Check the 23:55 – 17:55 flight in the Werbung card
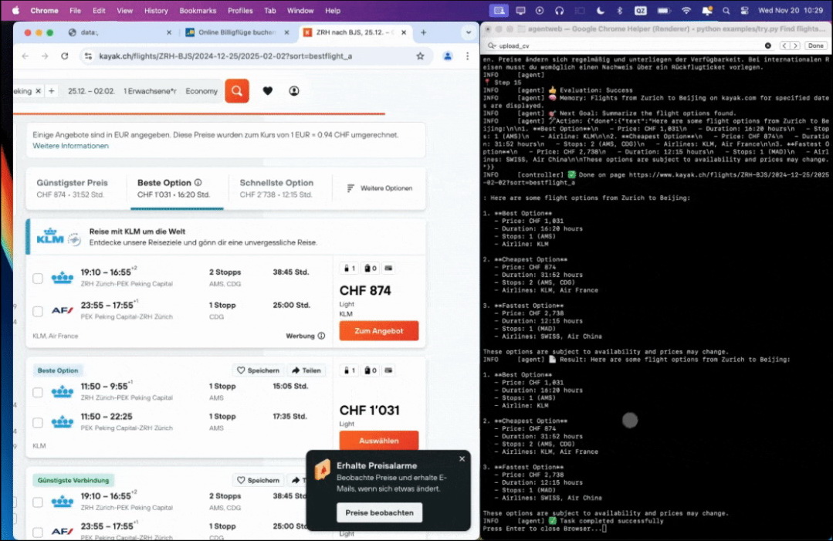This screenshot has height=541, width=833. coord(38,311)
